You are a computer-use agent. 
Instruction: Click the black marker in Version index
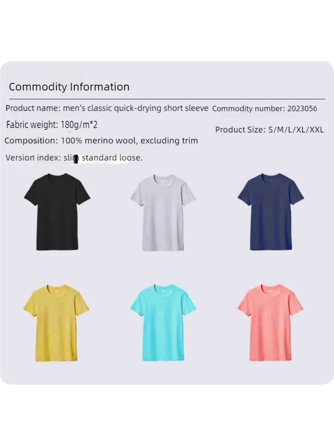(76, 159)
